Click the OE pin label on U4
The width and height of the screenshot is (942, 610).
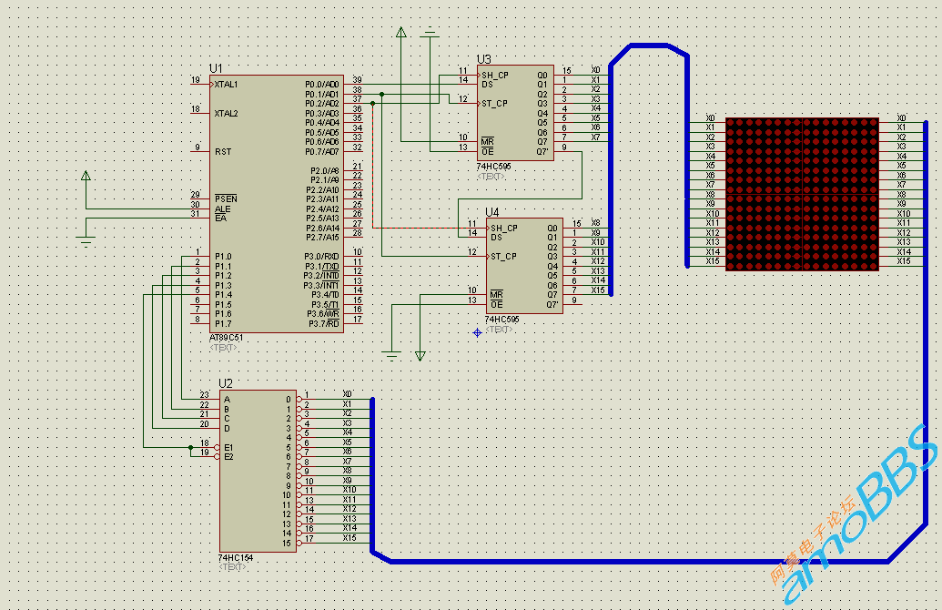(x=496, y=305)
